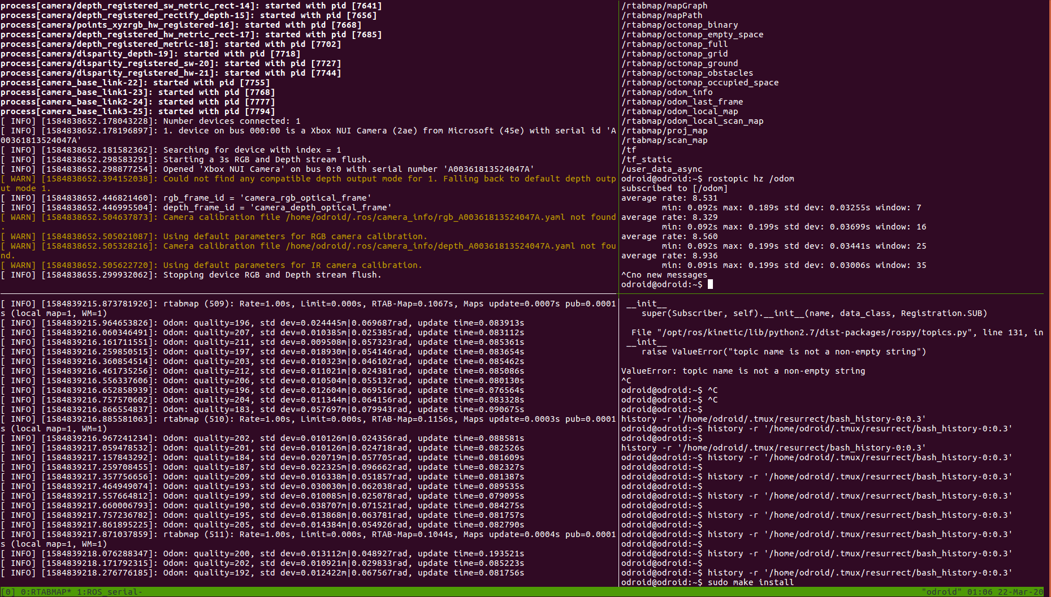Image resolution: width=1051 pixels, height=597 pixels.
Task: Click the "Number devices connected: 1" log line
Action: 232,121
